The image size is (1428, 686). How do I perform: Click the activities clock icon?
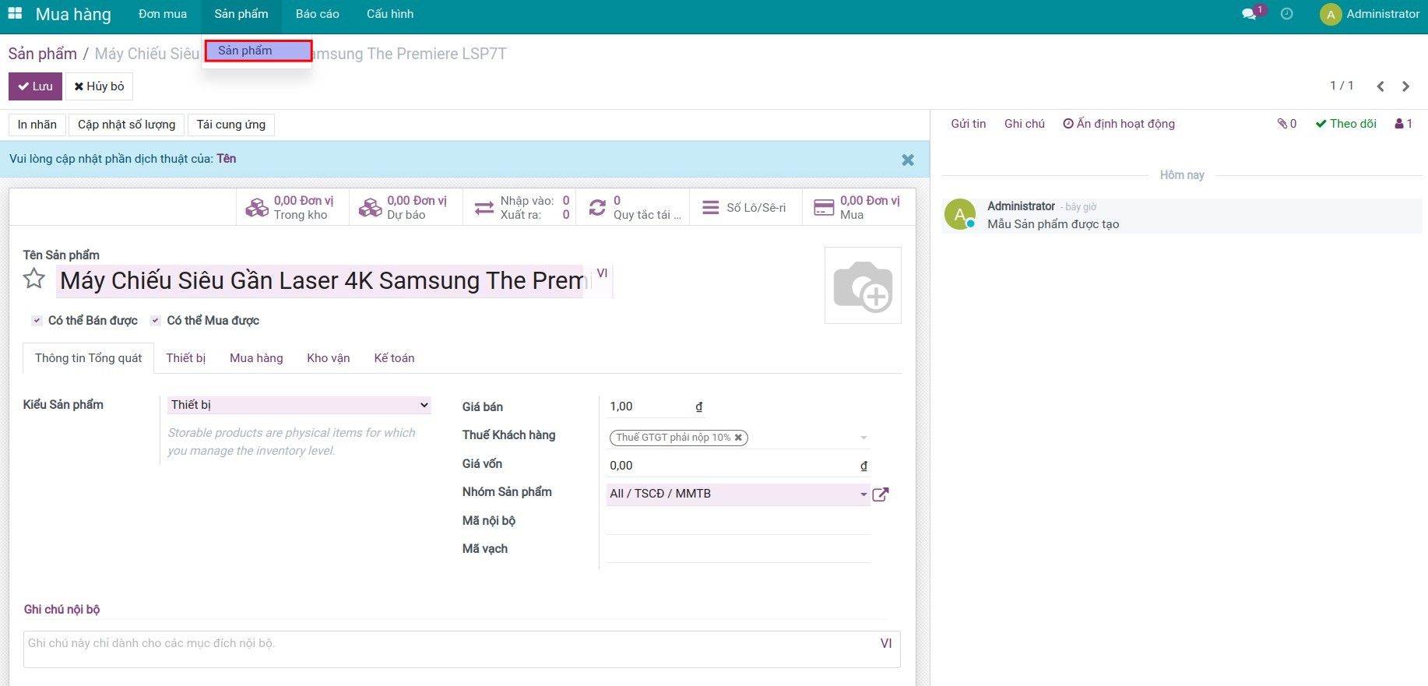1287,14
